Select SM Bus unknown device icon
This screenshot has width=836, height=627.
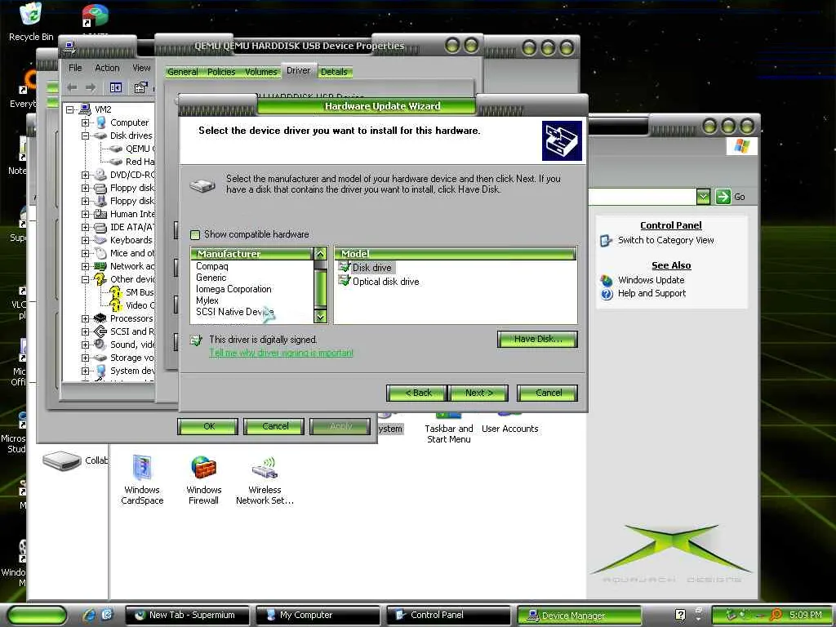[116, 292]
